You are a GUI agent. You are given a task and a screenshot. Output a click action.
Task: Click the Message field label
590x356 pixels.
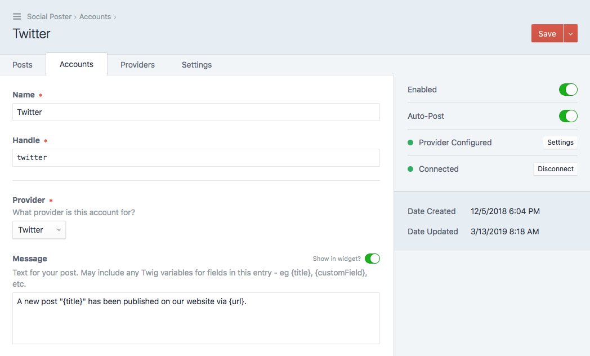[30, 259]
